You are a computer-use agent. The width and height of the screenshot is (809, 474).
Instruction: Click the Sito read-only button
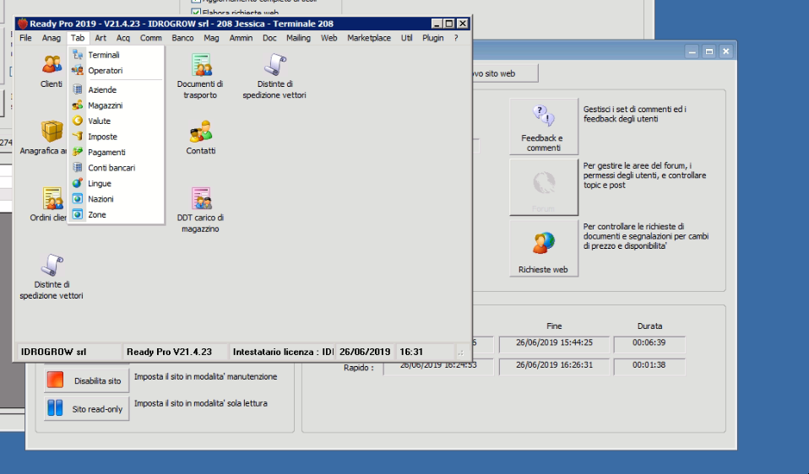click(87, 408)
